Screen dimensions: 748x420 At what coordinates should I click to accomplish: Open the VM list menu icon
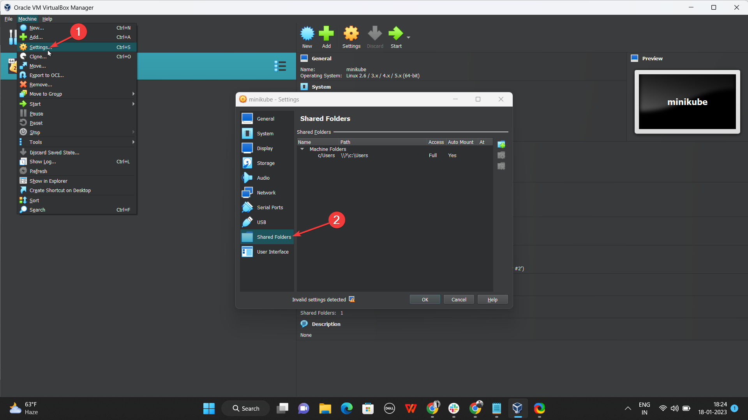point(280,66)
